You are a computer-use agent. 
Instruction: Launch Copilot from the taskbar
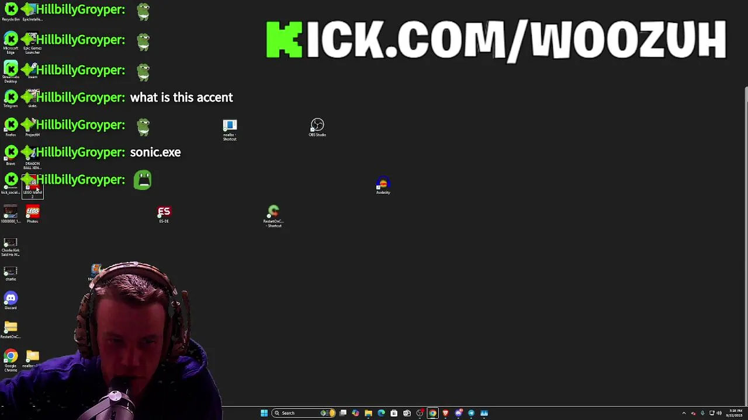point(355,413)
